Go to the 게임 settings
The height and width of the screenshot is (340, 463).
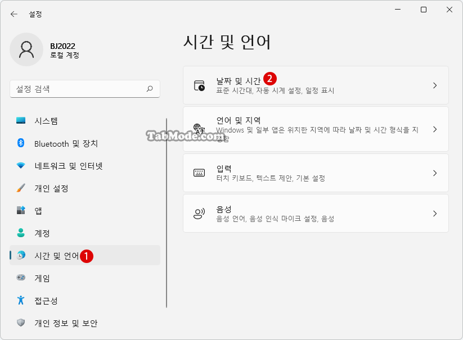[85, 278]
